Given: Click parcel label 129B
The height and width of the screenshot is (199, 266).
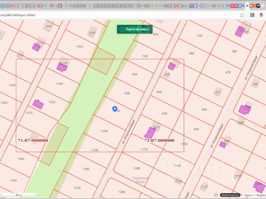Looking at the screenshot, I should 122,192.
